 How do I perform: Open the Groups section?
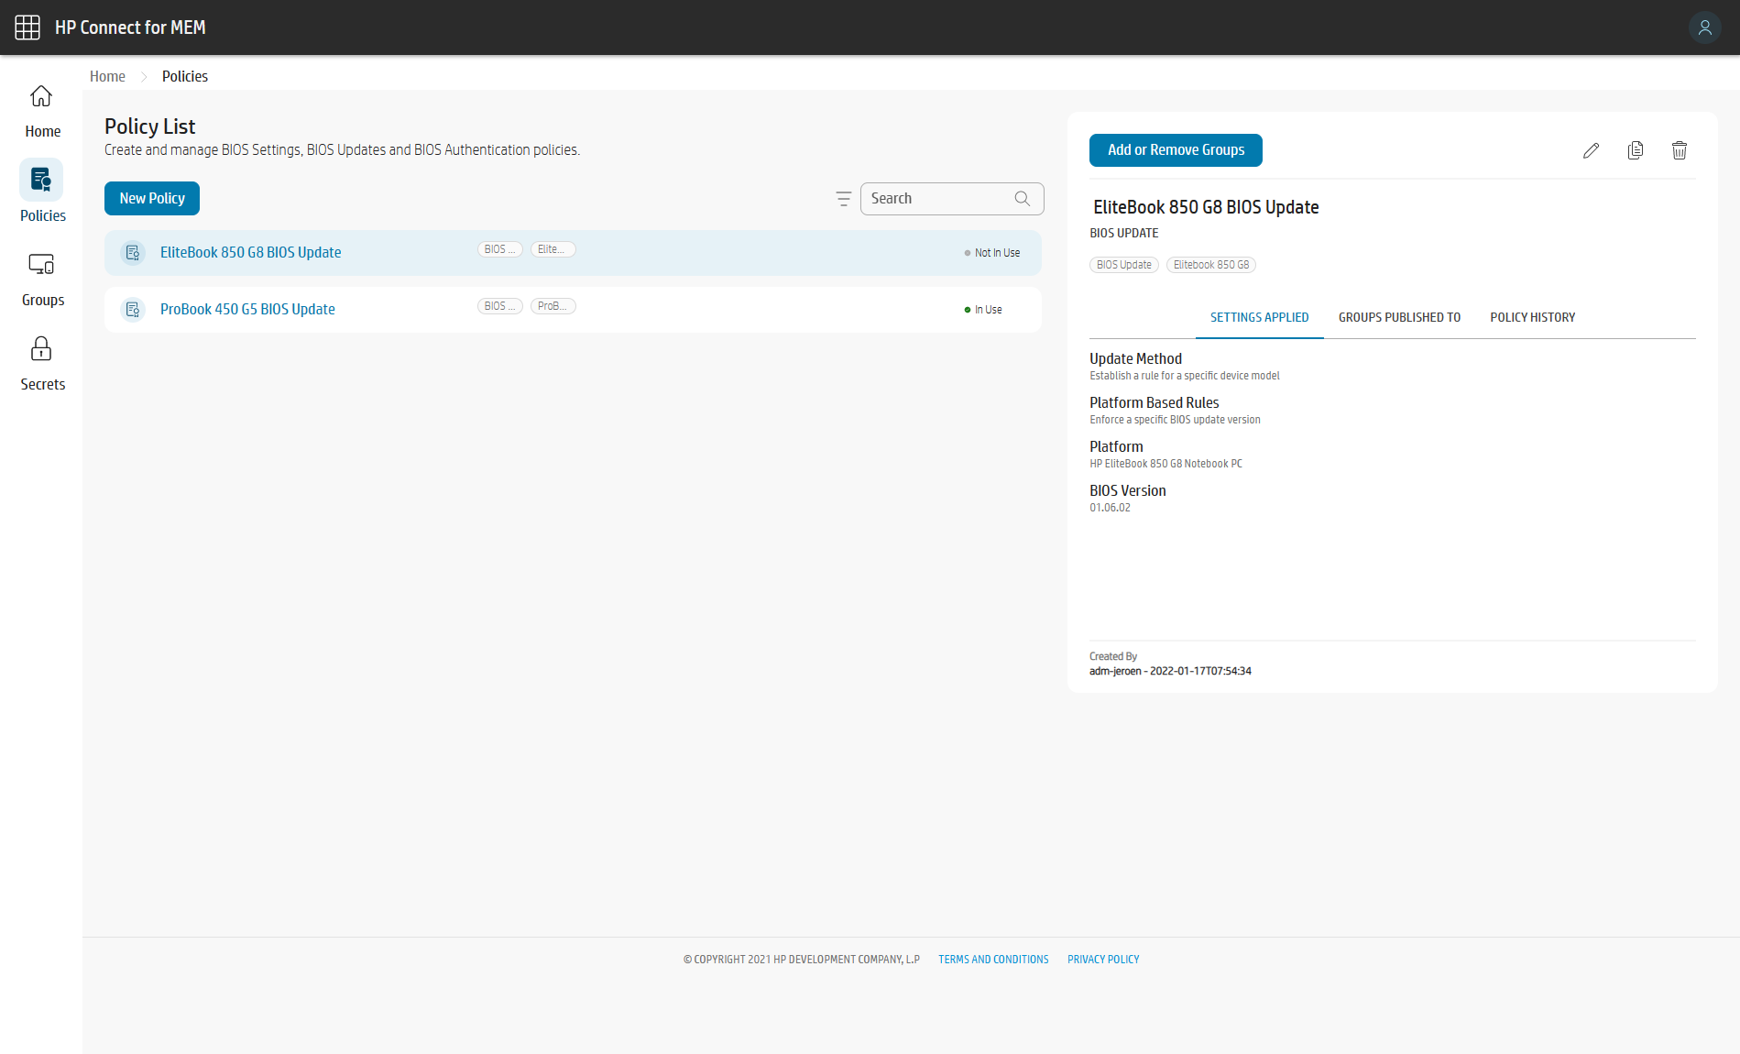point(41,275)
